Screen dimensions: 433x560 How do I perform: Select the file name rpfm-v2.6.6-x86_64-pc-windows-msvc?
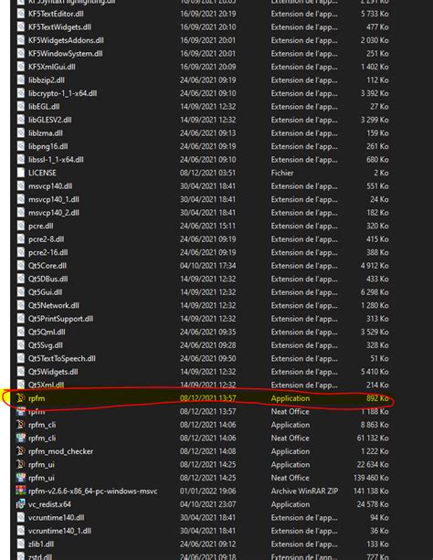pos(92,491)
